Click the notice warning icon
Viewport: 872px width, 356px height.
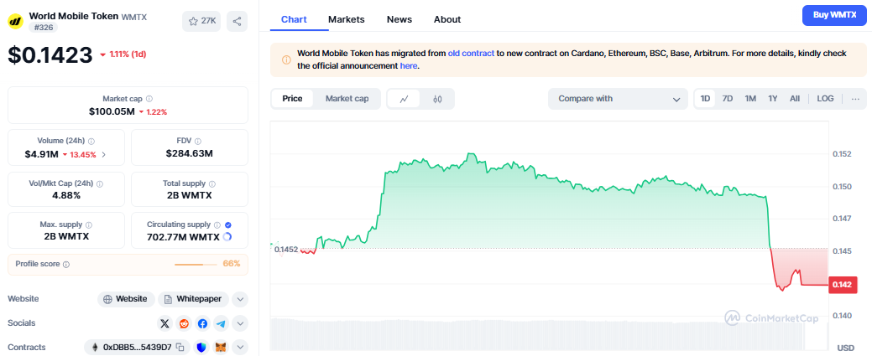click(286, 60)
